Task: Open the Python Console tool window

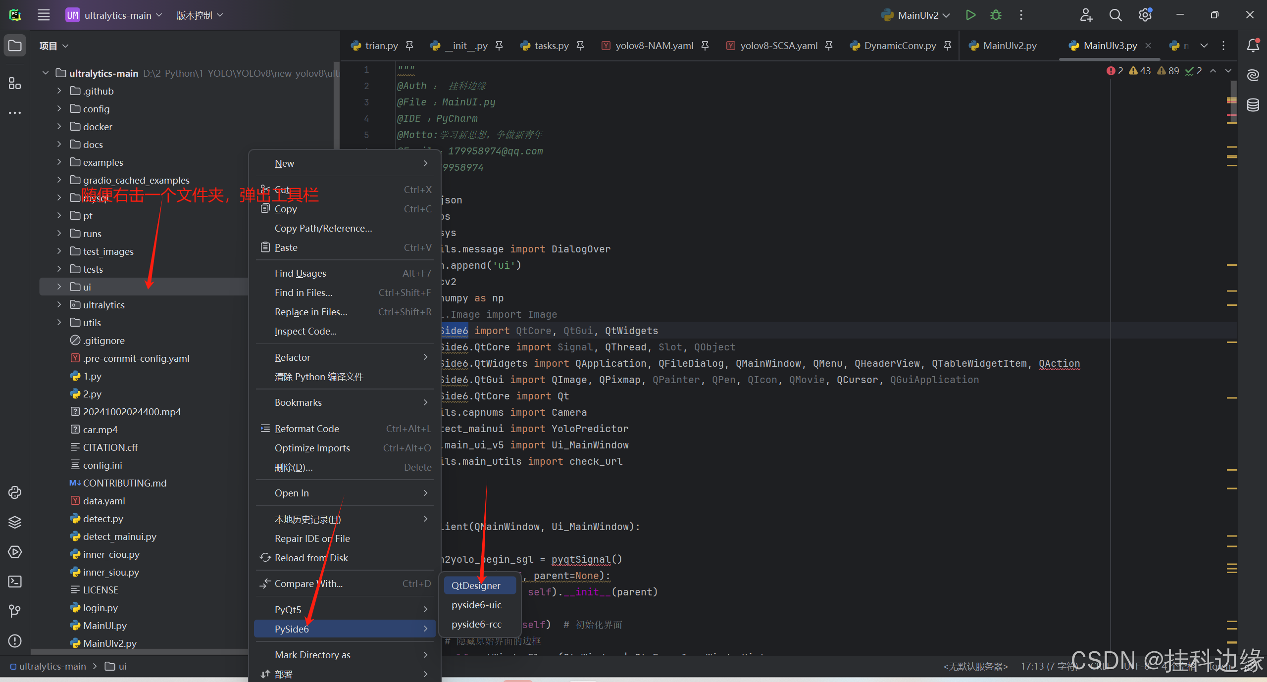Action: [15, 492]
